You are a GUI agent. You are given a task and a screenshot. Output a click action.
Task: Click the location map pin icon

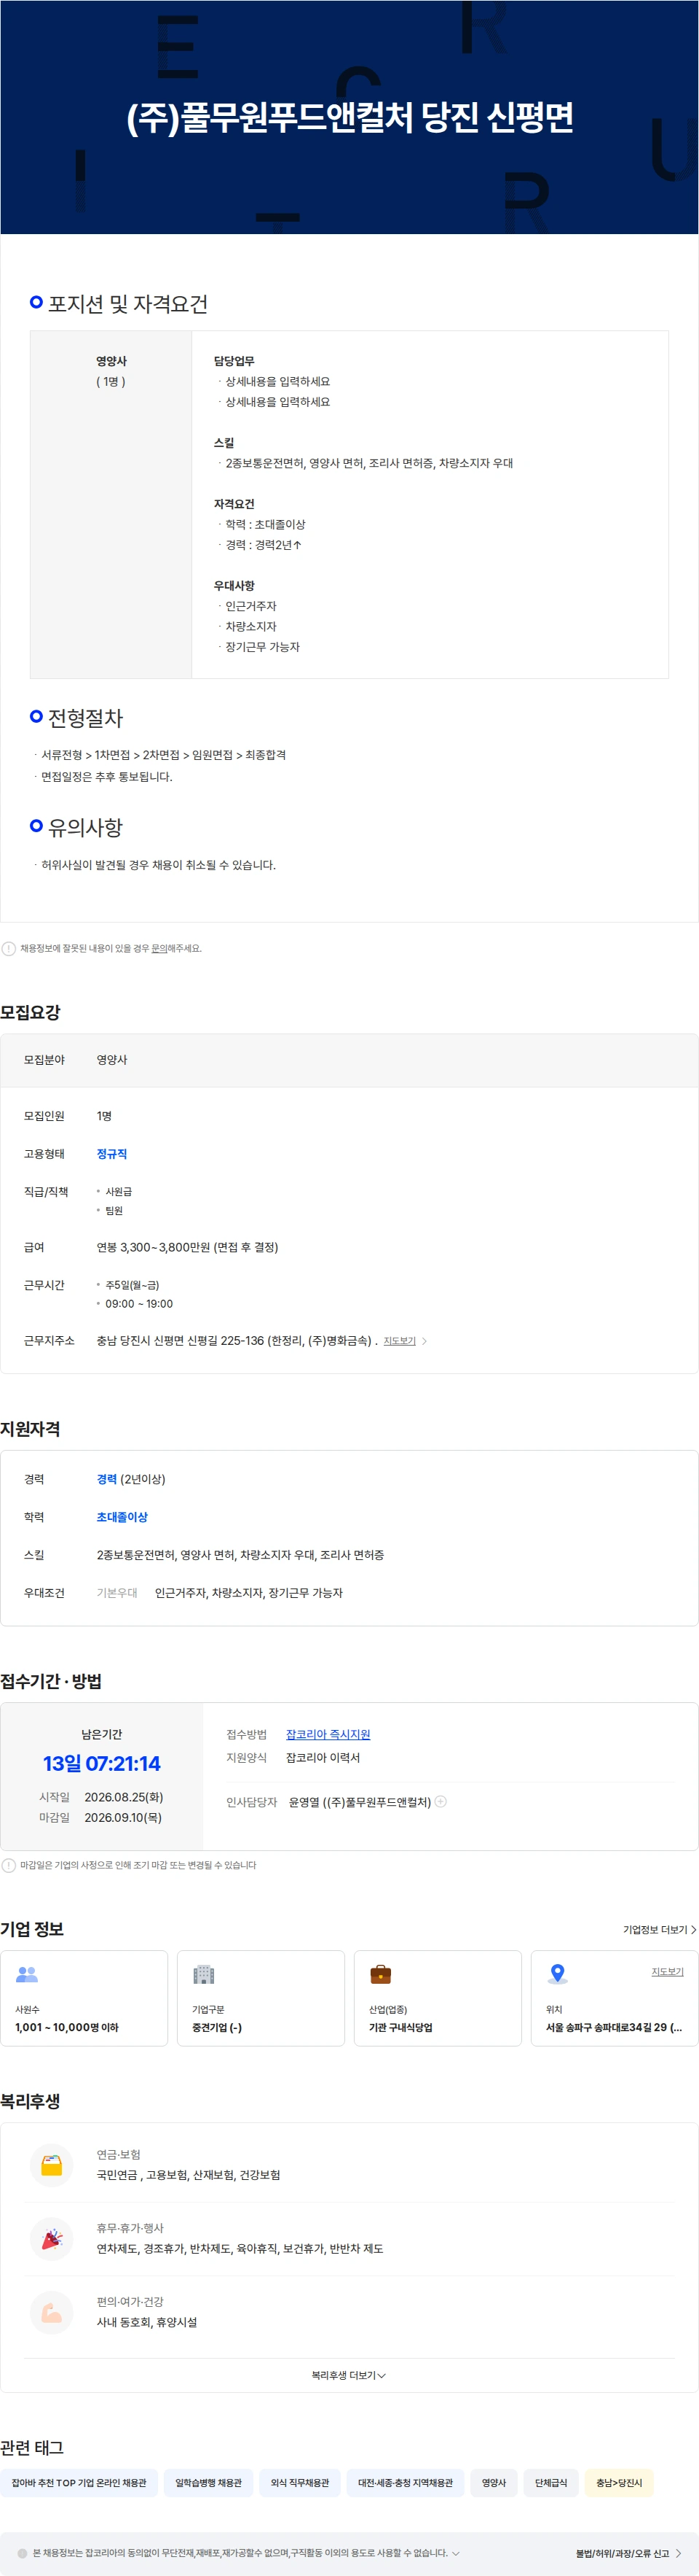coord(557,1974)
